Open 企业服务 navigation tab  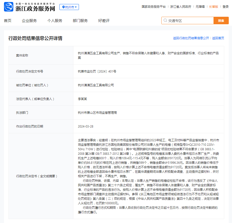coord(29,20)
